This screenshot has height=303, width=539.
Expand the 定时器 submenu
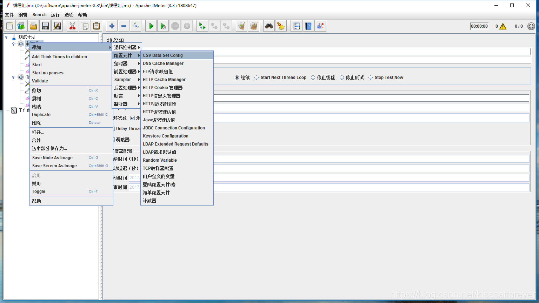[x=126, y=63]
